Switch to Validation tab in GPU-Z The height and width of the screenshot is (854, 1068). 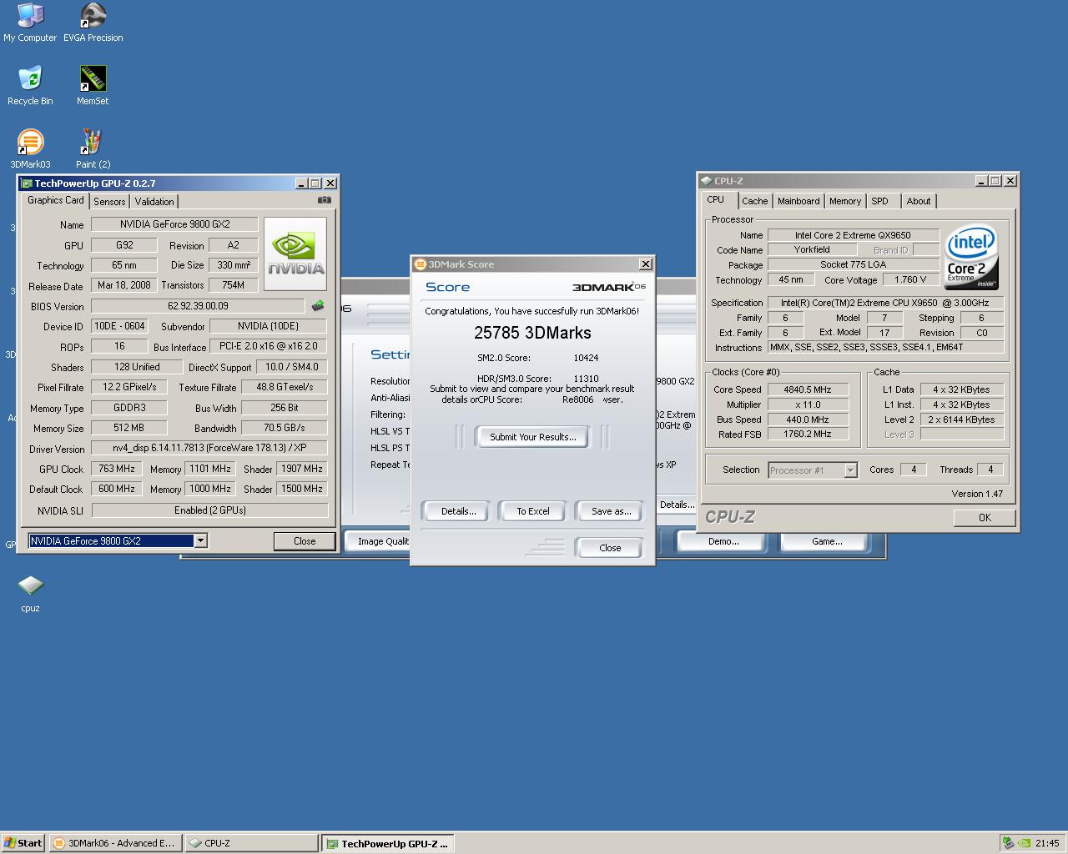click(x=154, y=202)
